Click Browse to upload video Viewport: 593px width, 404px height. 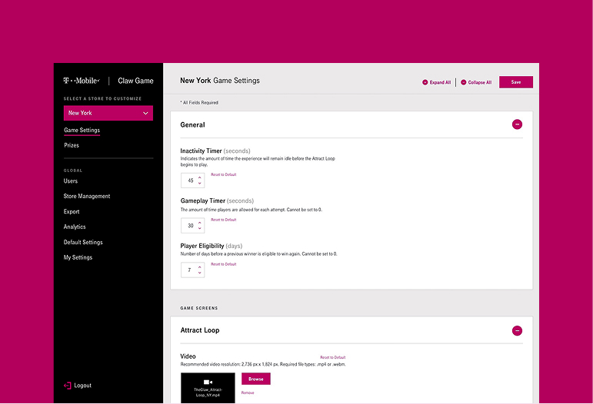255,379
